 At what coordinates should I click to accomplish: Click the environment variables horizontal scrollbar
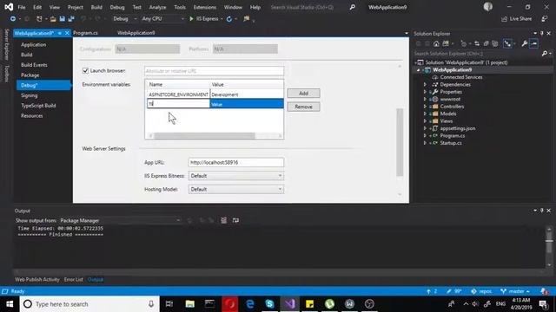(205, 135)
